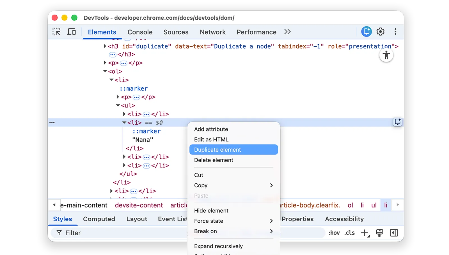
Task: Select the closing </ul> tag
Action: [128, 174]
